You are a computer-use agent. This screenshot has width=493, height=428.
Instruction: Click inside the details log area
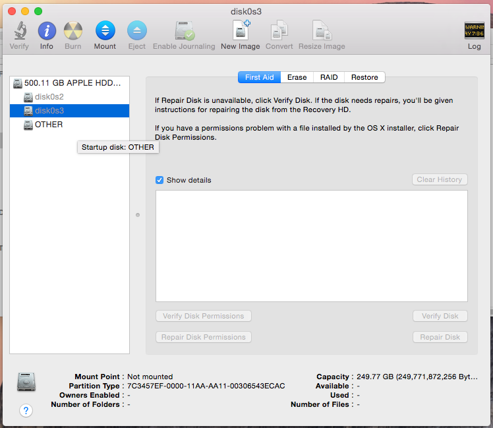pos(312,246)
